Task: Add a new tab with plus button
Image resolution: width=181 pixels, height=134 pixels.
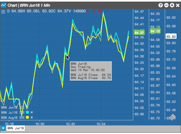Action: 3,128
